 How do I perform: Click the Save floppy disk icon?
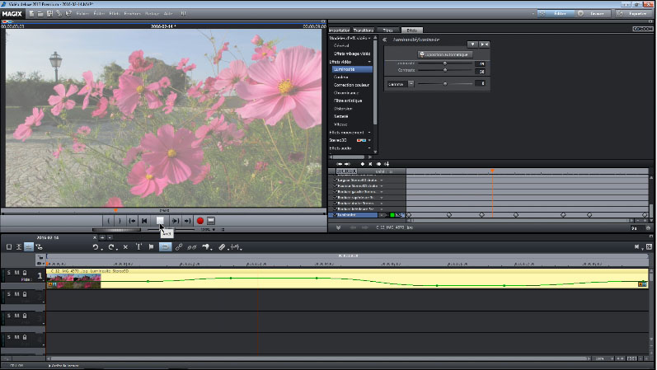tap(49, 14)
